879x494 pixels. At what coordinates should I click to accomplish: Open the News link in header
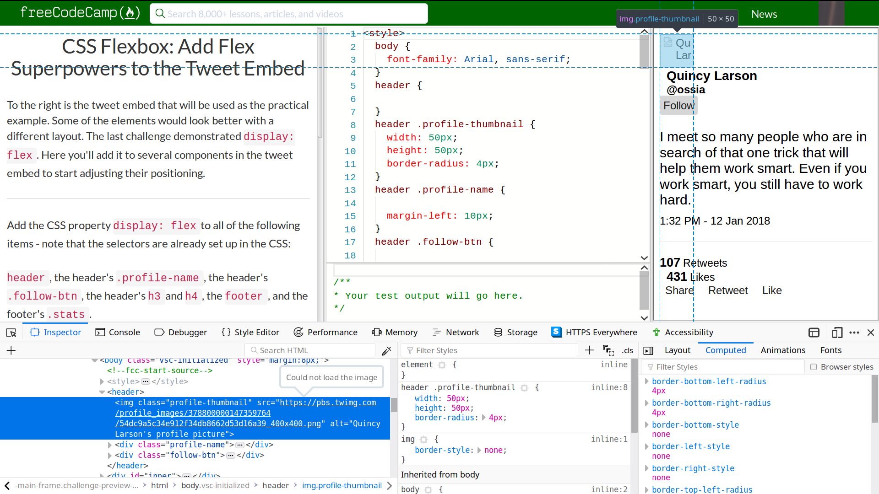[x=764, y=14]
